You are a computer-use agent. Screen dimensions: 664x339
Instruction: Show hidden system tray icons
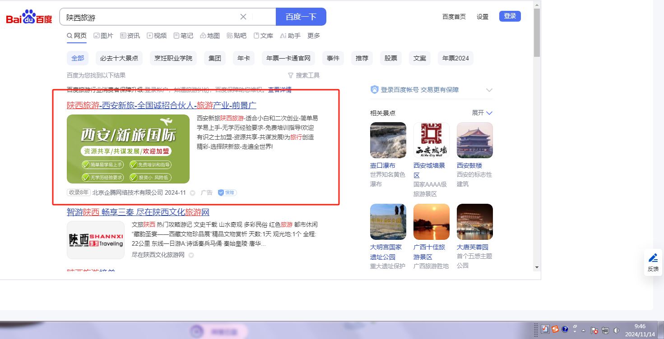click(x=584, y=330)
